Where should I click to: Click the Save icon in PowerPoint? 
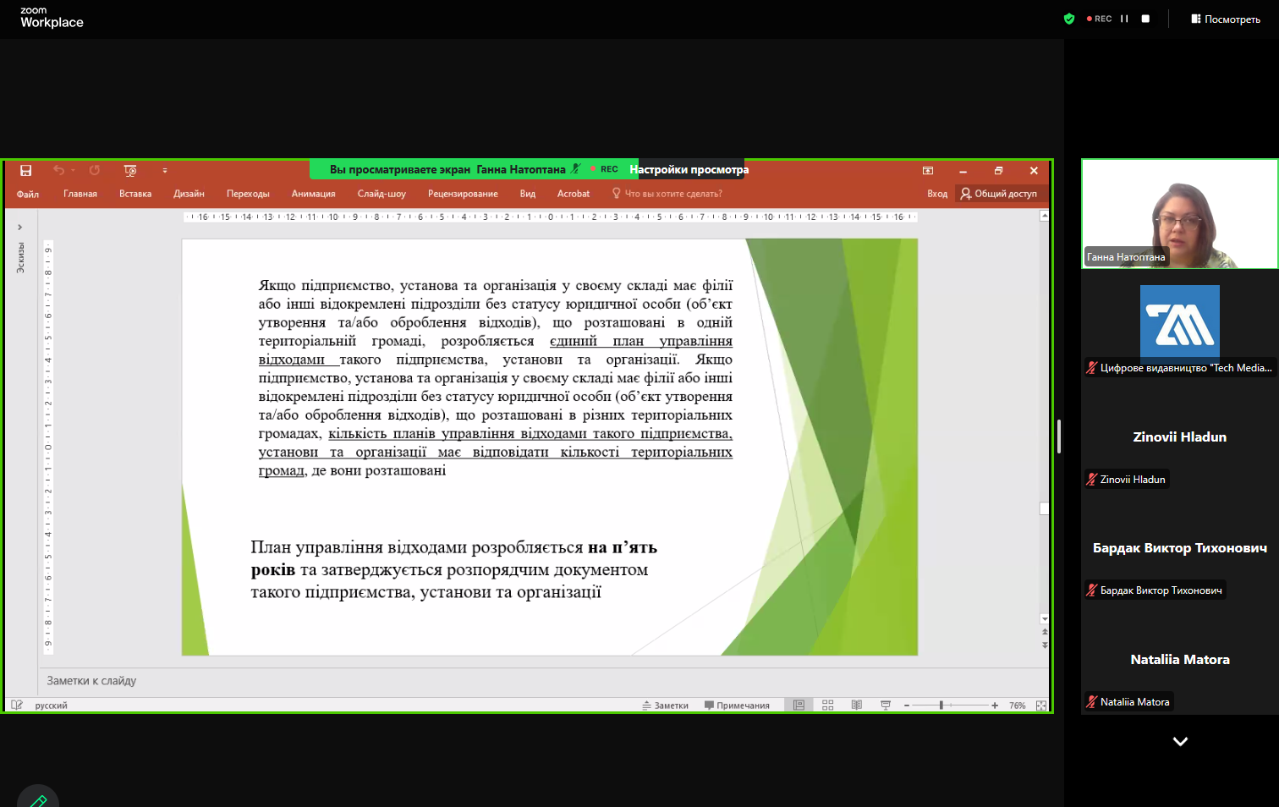click(26, 171)
